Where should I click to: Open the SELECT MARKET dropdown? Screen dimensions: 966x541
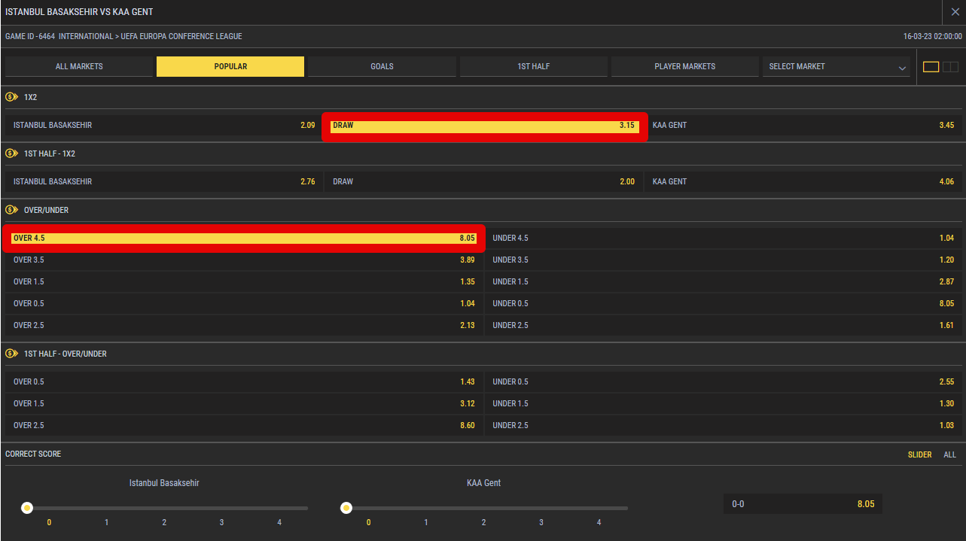tap(836, 66)
